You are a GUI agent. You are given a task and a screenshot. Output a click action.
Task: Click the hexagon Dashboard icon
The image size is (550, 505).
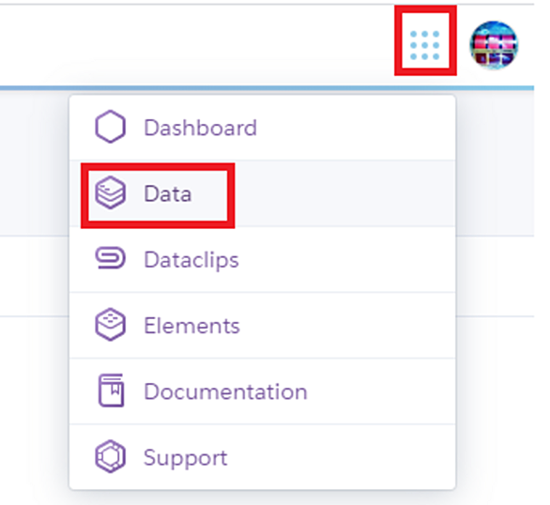(x=110, y=127)
